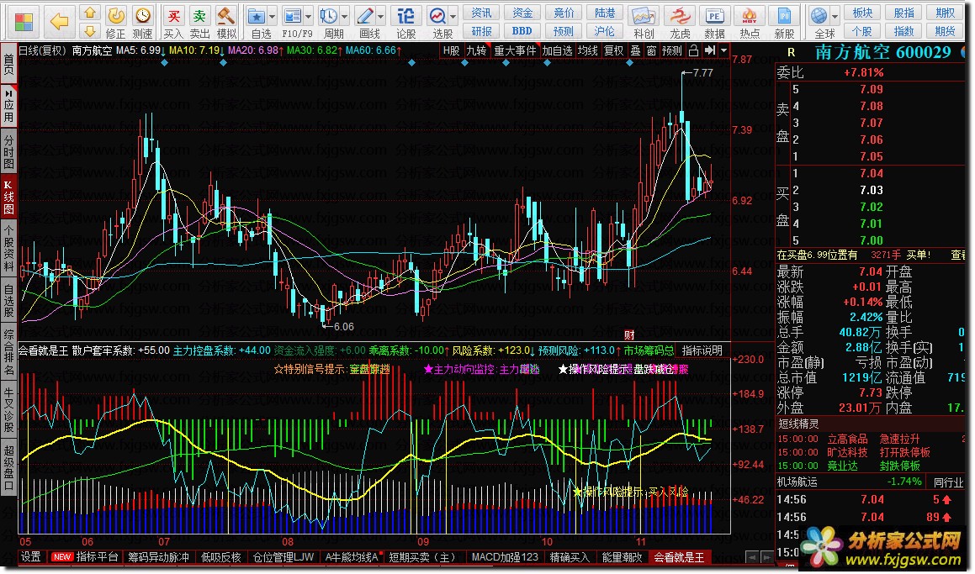
Task: Click the 财 marker on the K-line chart
Action: (x=629, y=335)
